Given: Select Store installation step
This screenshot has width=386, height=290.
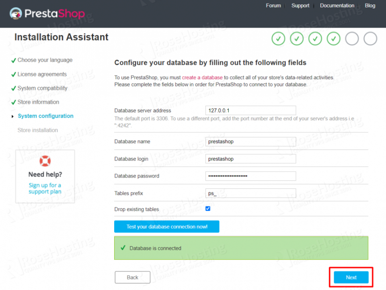Looking at the screenshot, I should [38, 130].
